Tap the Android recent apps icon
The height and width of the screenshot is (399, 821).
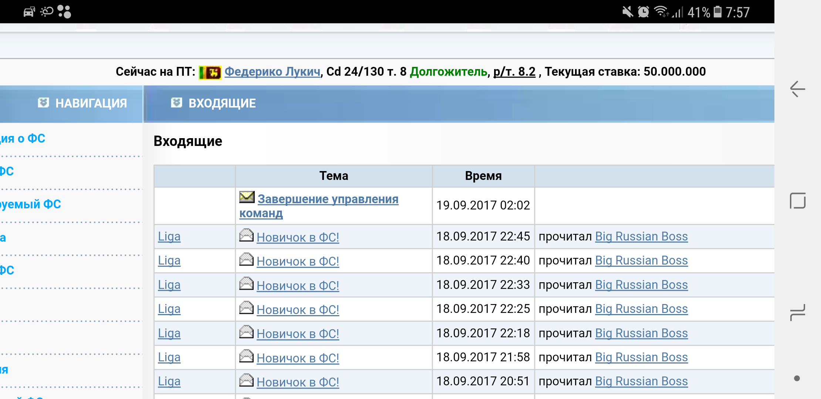tap(797, 312)
